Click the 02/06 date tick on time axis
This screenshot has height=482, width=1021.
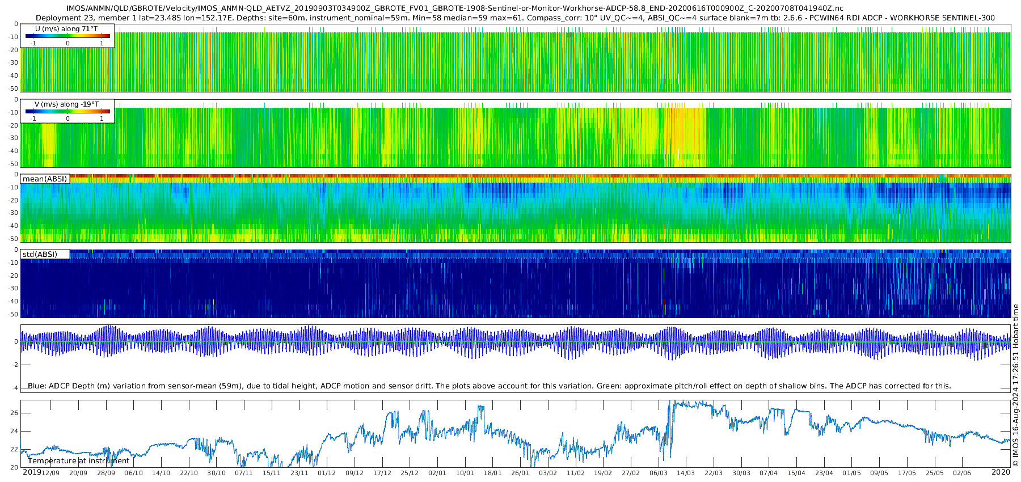coord(962,473)
